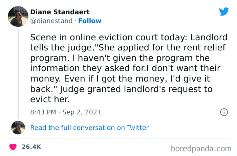Click the Diane Standaert display name

(60, 12)
